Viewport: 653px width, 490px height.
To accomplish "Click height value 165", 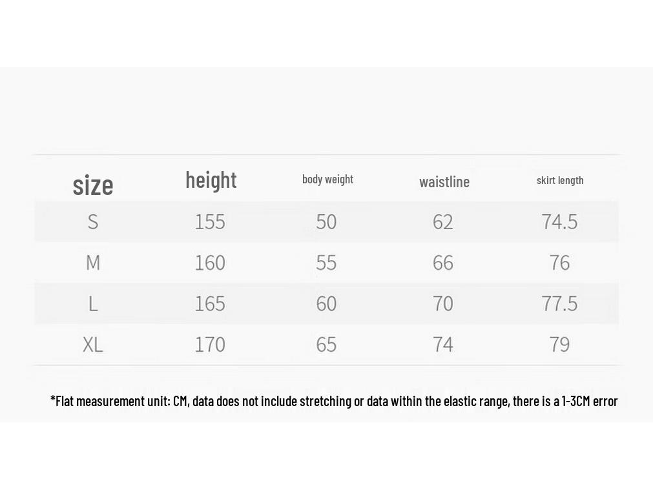I will [x=210, y=303].
